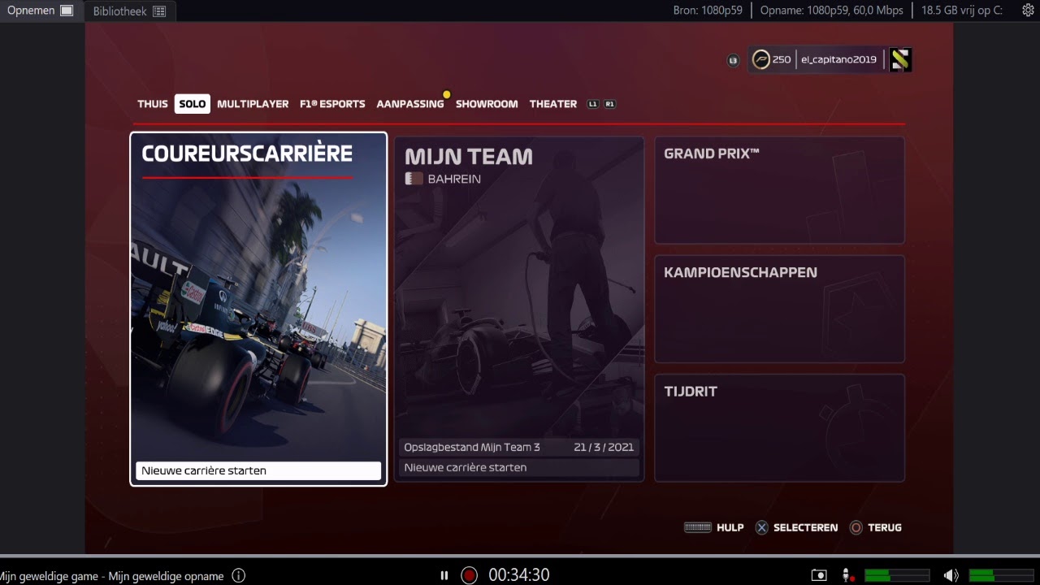Open the F1 ESPORTS menu tab

[332, 104]
